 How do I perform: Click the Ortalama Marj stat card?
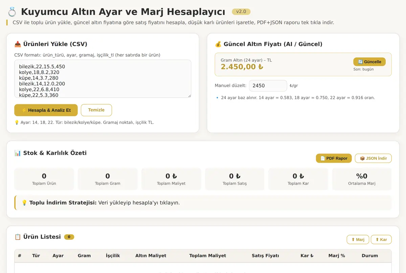(x=362, y=179)
